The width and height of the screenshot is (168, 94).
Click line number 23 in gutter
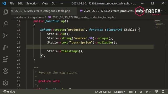tap(19, 60)
